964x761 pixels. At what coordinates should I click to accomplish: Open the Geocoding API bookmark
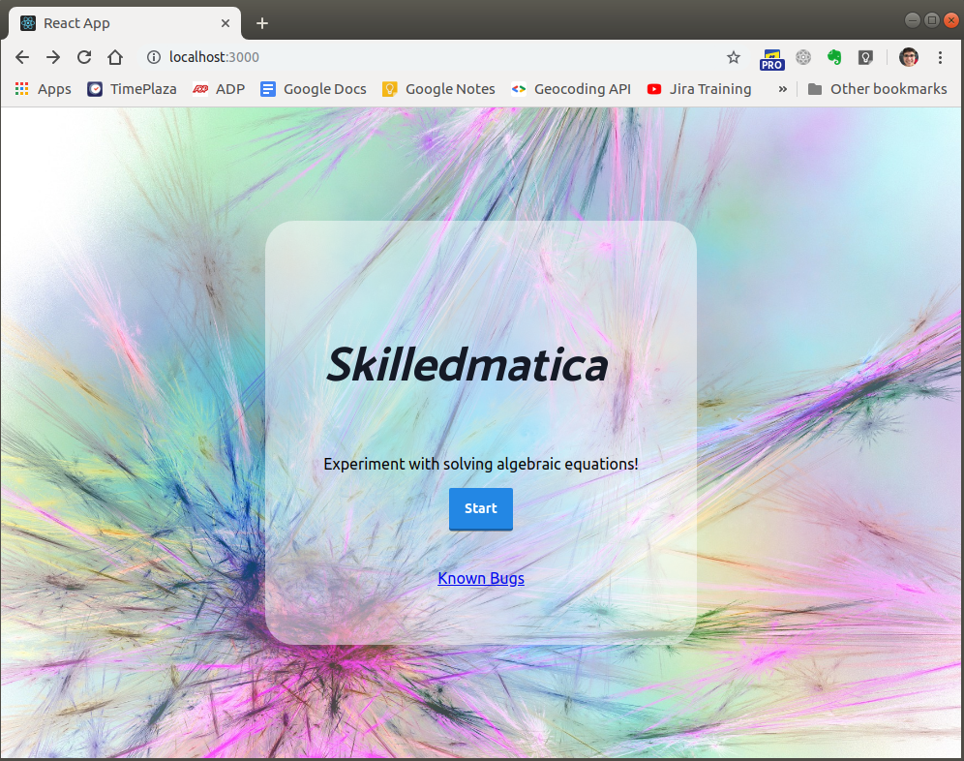click(571, 89)
